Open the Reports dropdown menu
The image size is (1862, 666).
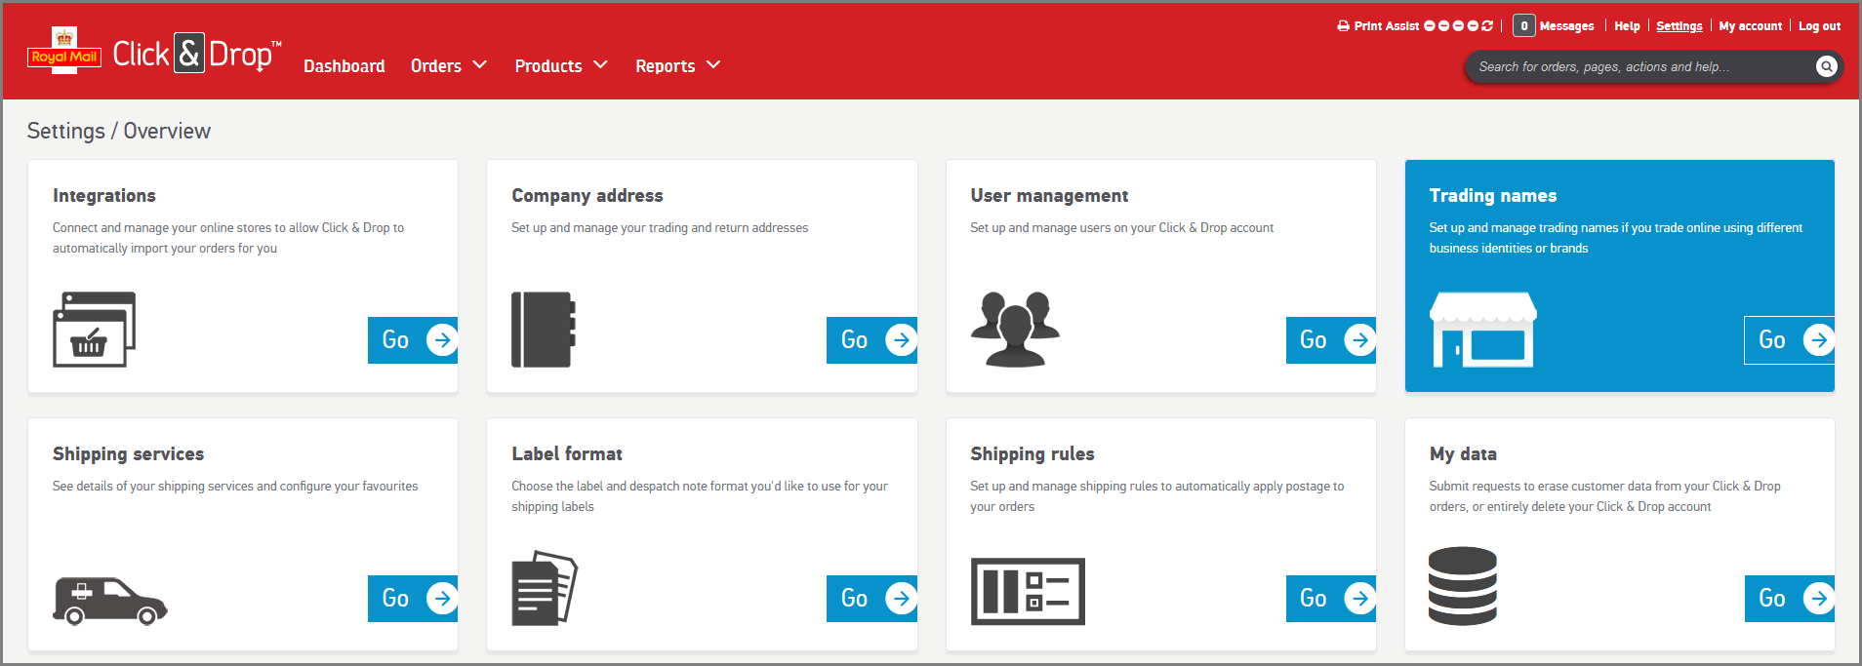pyautogui.click(x=677, y=65)
